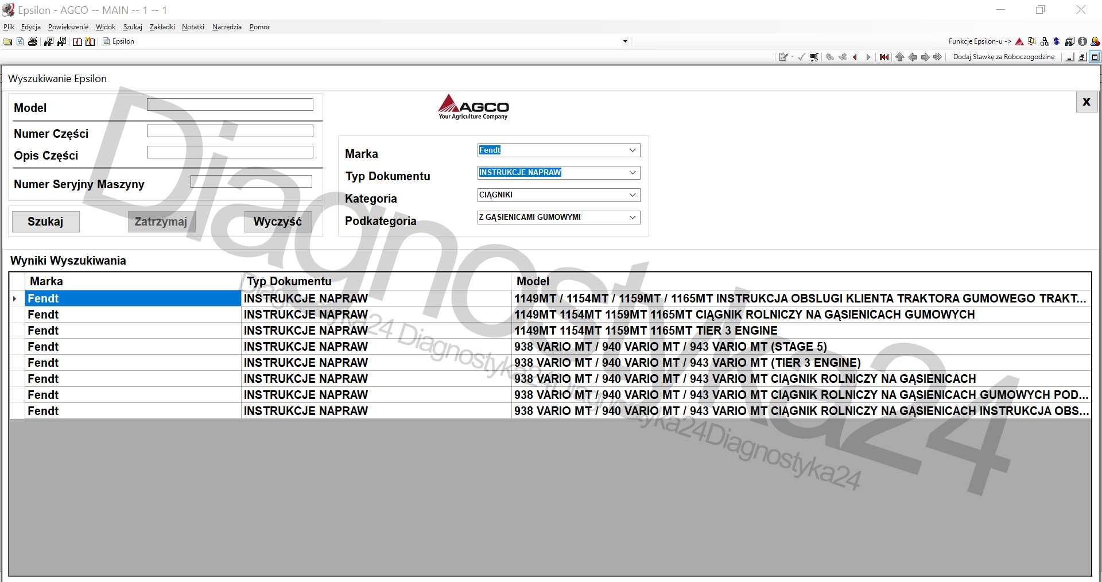Click the open book bookmark icon
The height and width of the screenshot is (582, 1102).
click(x=77, y=41)
